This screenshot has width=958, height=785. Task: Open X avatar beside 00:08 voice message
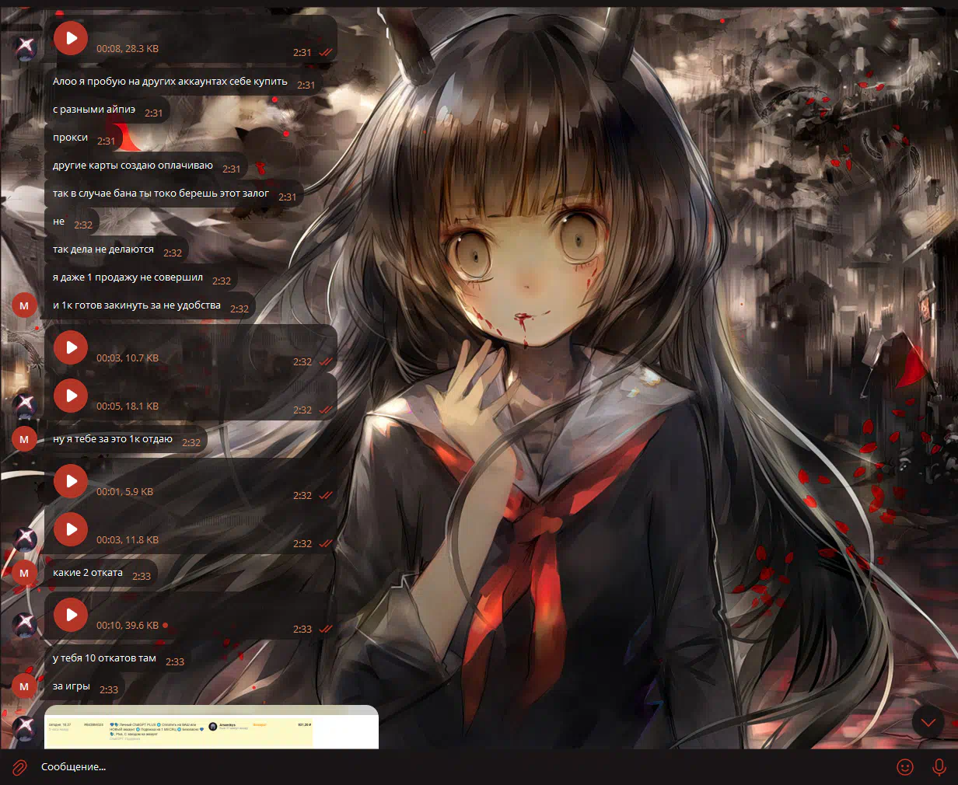coord(24,48)
